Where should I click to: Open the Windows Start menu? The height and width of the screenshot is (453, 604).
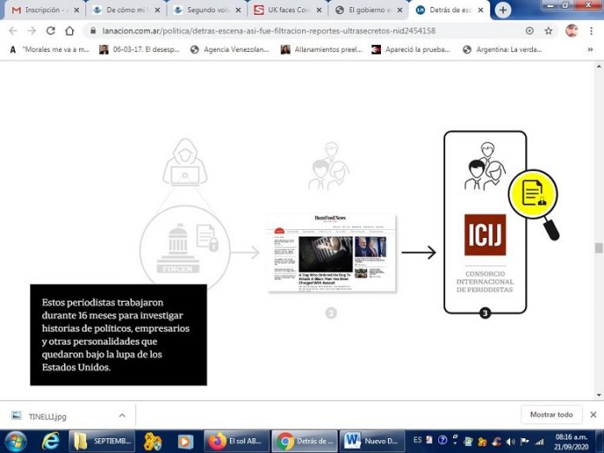(x=15, y=442)
